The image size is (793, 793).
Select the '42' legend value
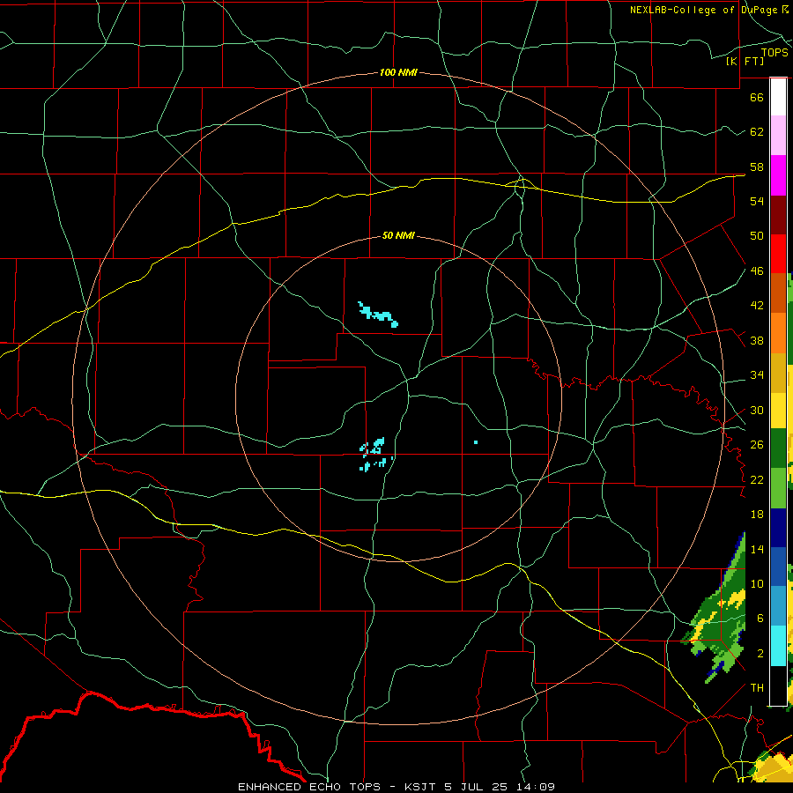[757, 306]
